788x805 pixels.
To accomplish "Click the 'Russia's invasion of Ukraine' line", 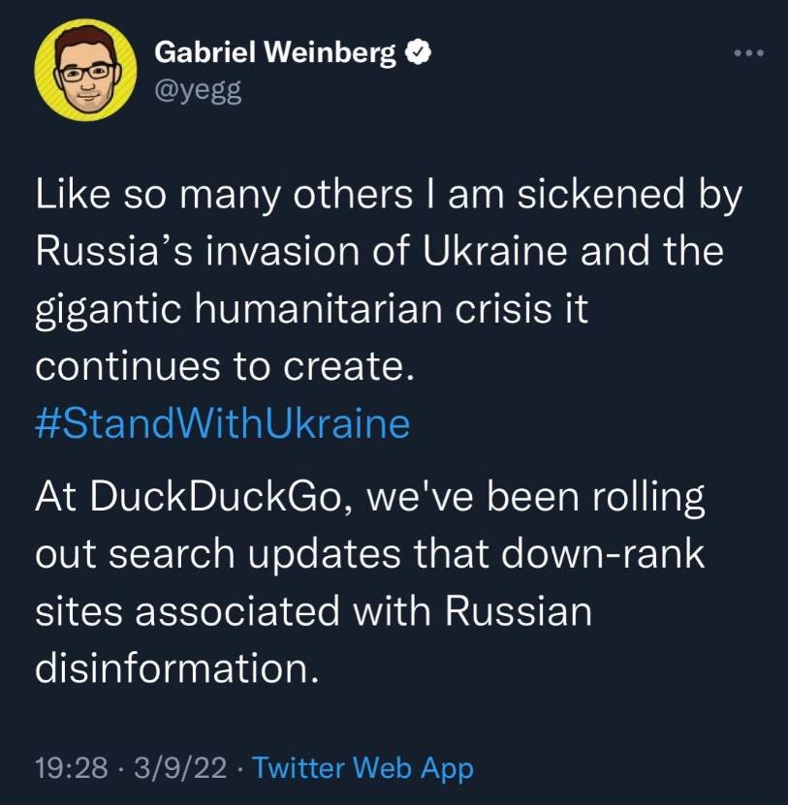I will [378, 254].
